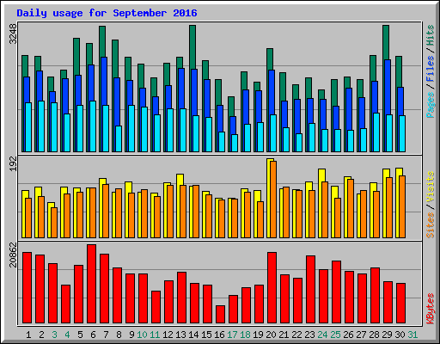
Task: Click the shortest red KBytes bar for day 16
Action: pos(221,315)
